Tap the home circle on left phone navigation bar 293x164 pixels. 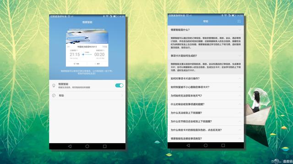[87, 146]
